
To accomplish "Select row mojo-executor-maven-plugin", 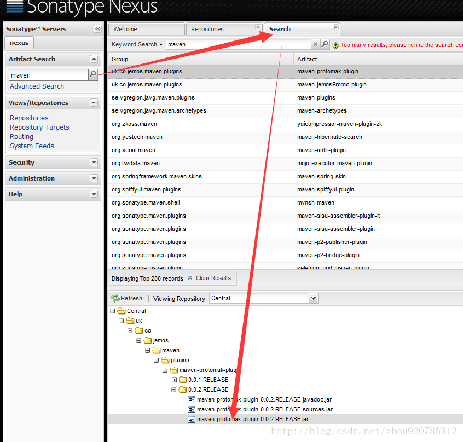I will pos(285,164).
